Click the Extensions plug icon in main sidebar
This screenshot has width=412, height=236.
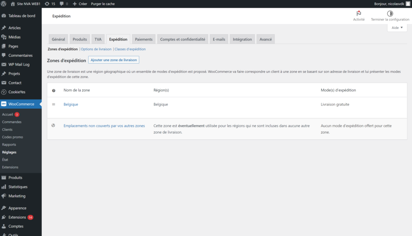(4, 217)
